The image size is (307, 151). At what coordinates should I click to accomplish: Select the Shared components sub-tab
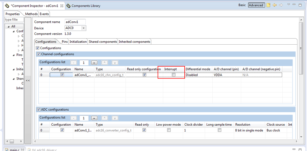(103, 42)
